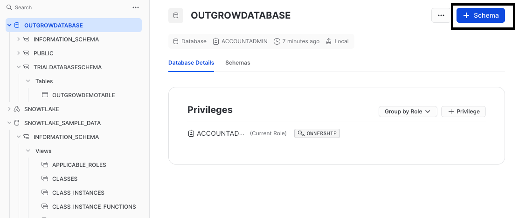Viewport: 519px width, 218px height.
Task: Open the sidebar three-dot options menu
Action: pos(136,7)
